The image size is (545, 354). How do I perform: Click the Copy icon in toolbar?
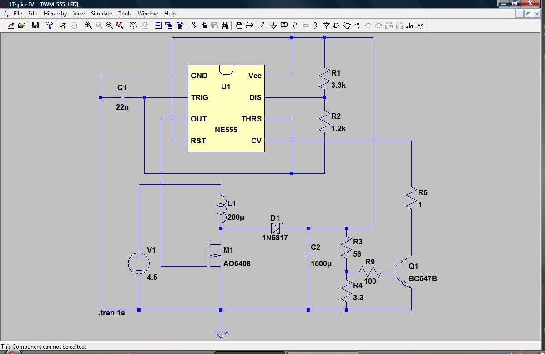[x=204, y=25]
